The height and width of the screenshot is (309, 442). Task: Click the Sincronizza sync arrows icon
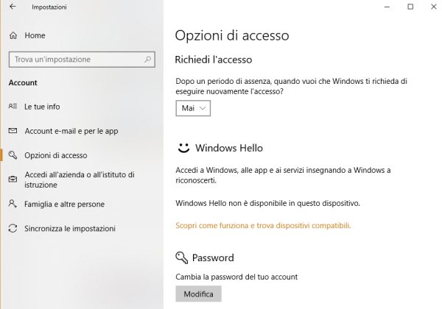(13, 229)
